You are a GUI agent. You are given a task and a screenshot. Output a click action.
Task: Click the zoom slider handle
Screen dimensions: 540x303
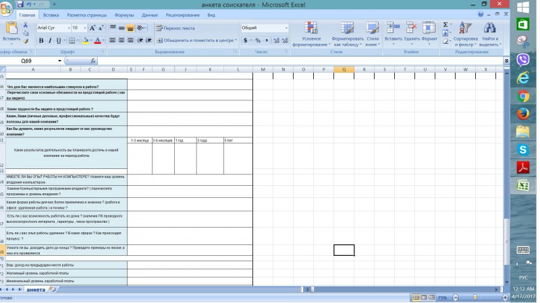click(475, 298)
